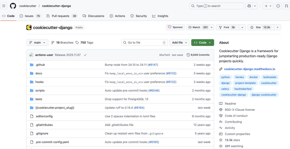Show commit status green checkmark details
Screen dimensions: 290x149
coord(85,55)
